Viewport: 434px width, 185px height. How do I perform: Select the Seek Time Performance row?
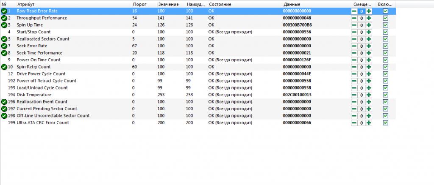point(39,53)
